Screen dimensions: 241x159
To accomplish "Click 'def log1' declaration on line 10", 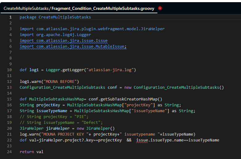I will point(29,70).
